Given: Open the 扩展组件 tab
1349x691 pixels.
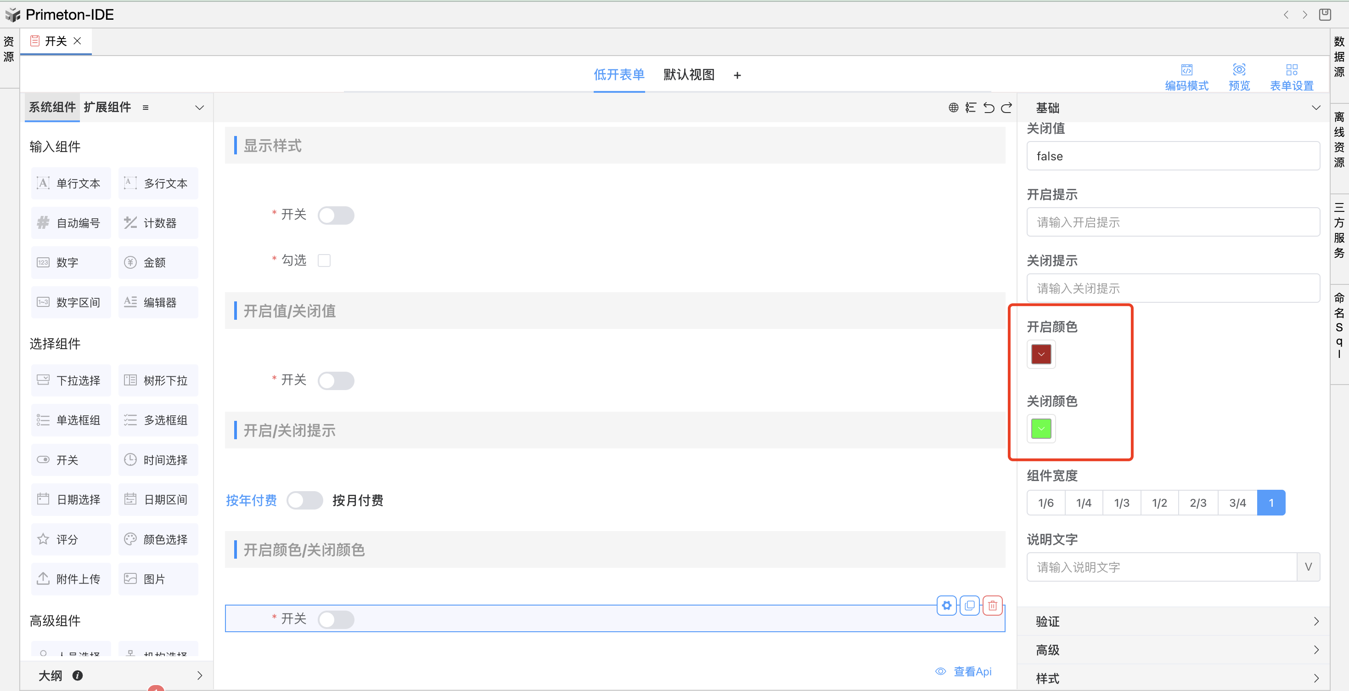Looking at the screenshot, I should pos(107,108).
